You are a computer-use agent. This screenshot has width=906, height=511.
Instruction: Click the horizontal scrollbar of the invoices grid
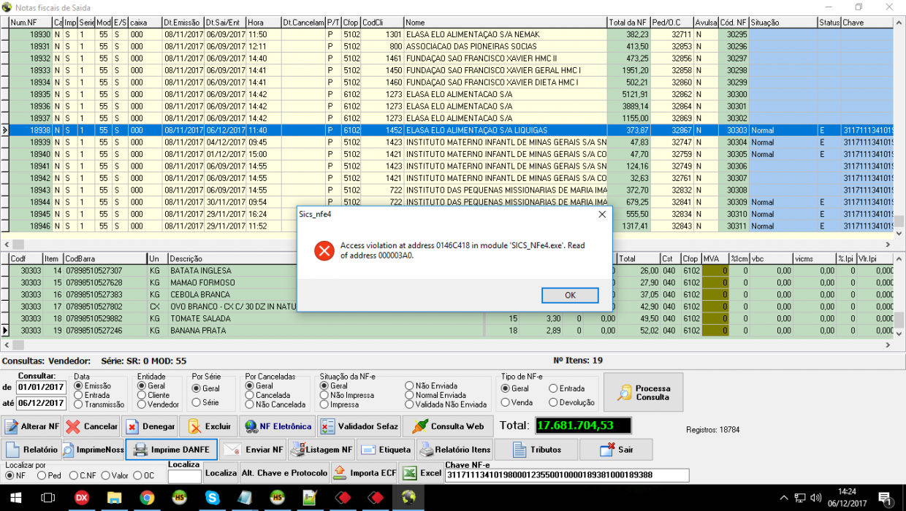[x=452, y=245]
